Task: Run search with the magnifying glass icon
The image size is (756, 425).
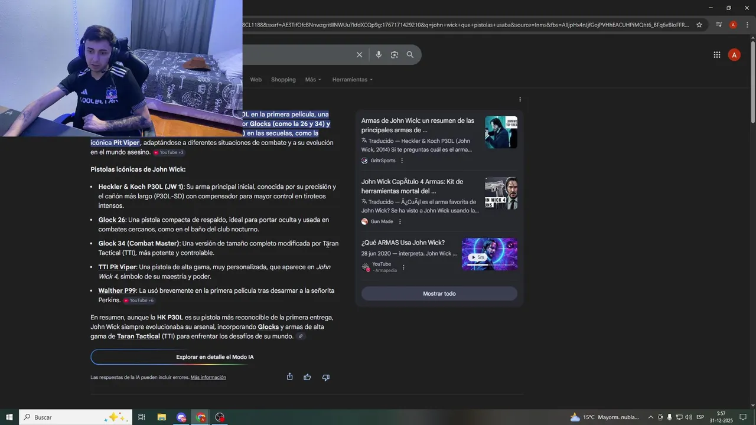Action: click(410, 55)
